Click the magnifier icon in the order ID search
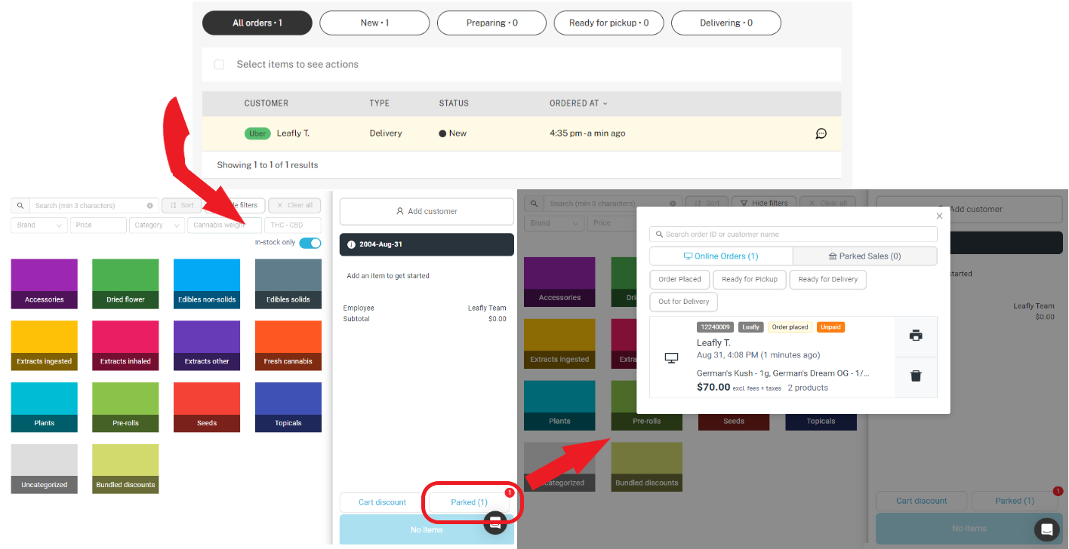Viewport: 1069px width, 549px height. 659,235
